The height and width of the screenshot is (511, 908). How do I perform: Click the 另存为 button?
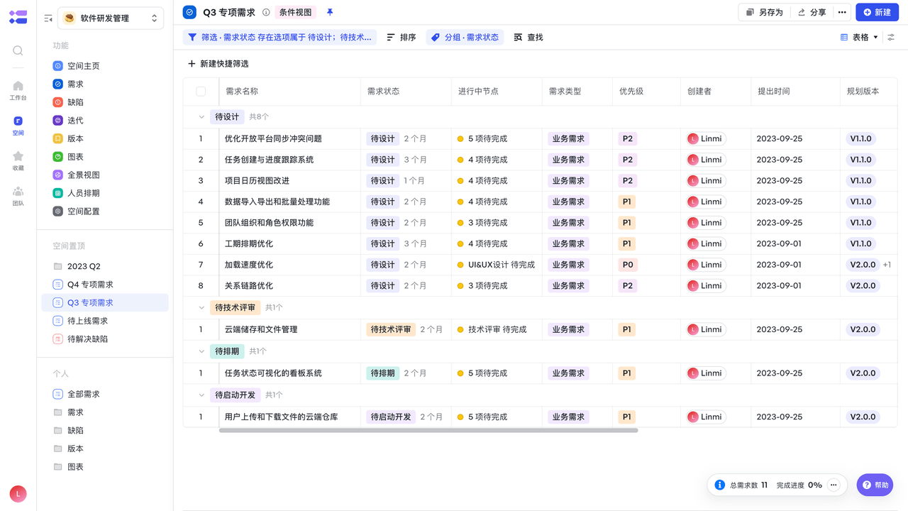click(765, 12)
